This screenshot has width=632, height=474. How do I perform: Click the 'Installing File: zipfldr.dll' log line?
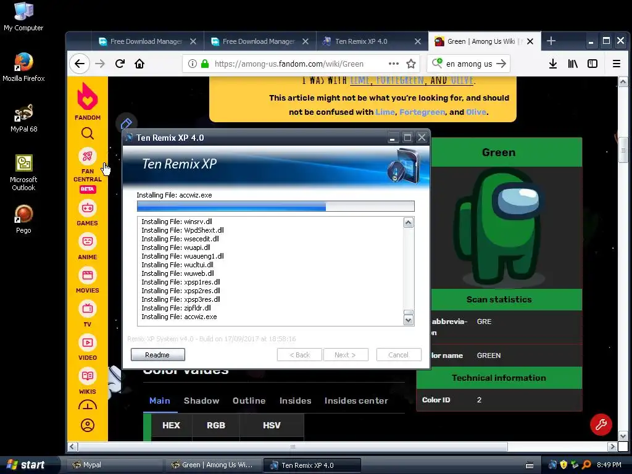click(176, 308)
